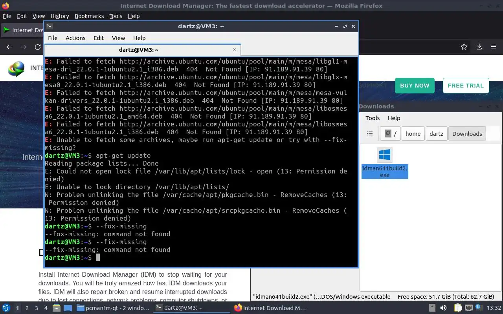The width and height of the screenshot is (503, 314).
Task: Open Firefox Tools menu
Action: coord(116,16)
